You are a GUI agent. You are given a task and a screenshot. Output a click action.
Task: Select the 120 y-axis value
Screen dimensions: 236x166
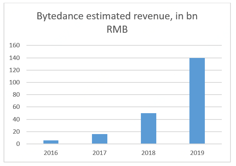[x=15, y=70]
